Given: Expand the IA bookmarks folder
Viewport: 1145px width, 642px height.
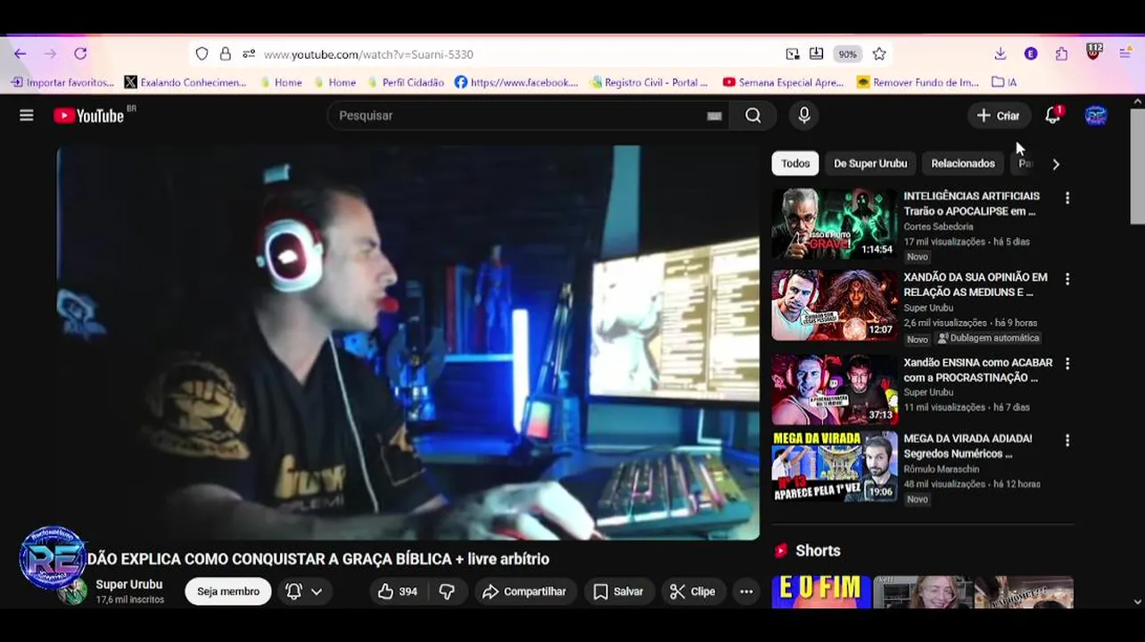Looking at the screenshot, I should 1004,82.
